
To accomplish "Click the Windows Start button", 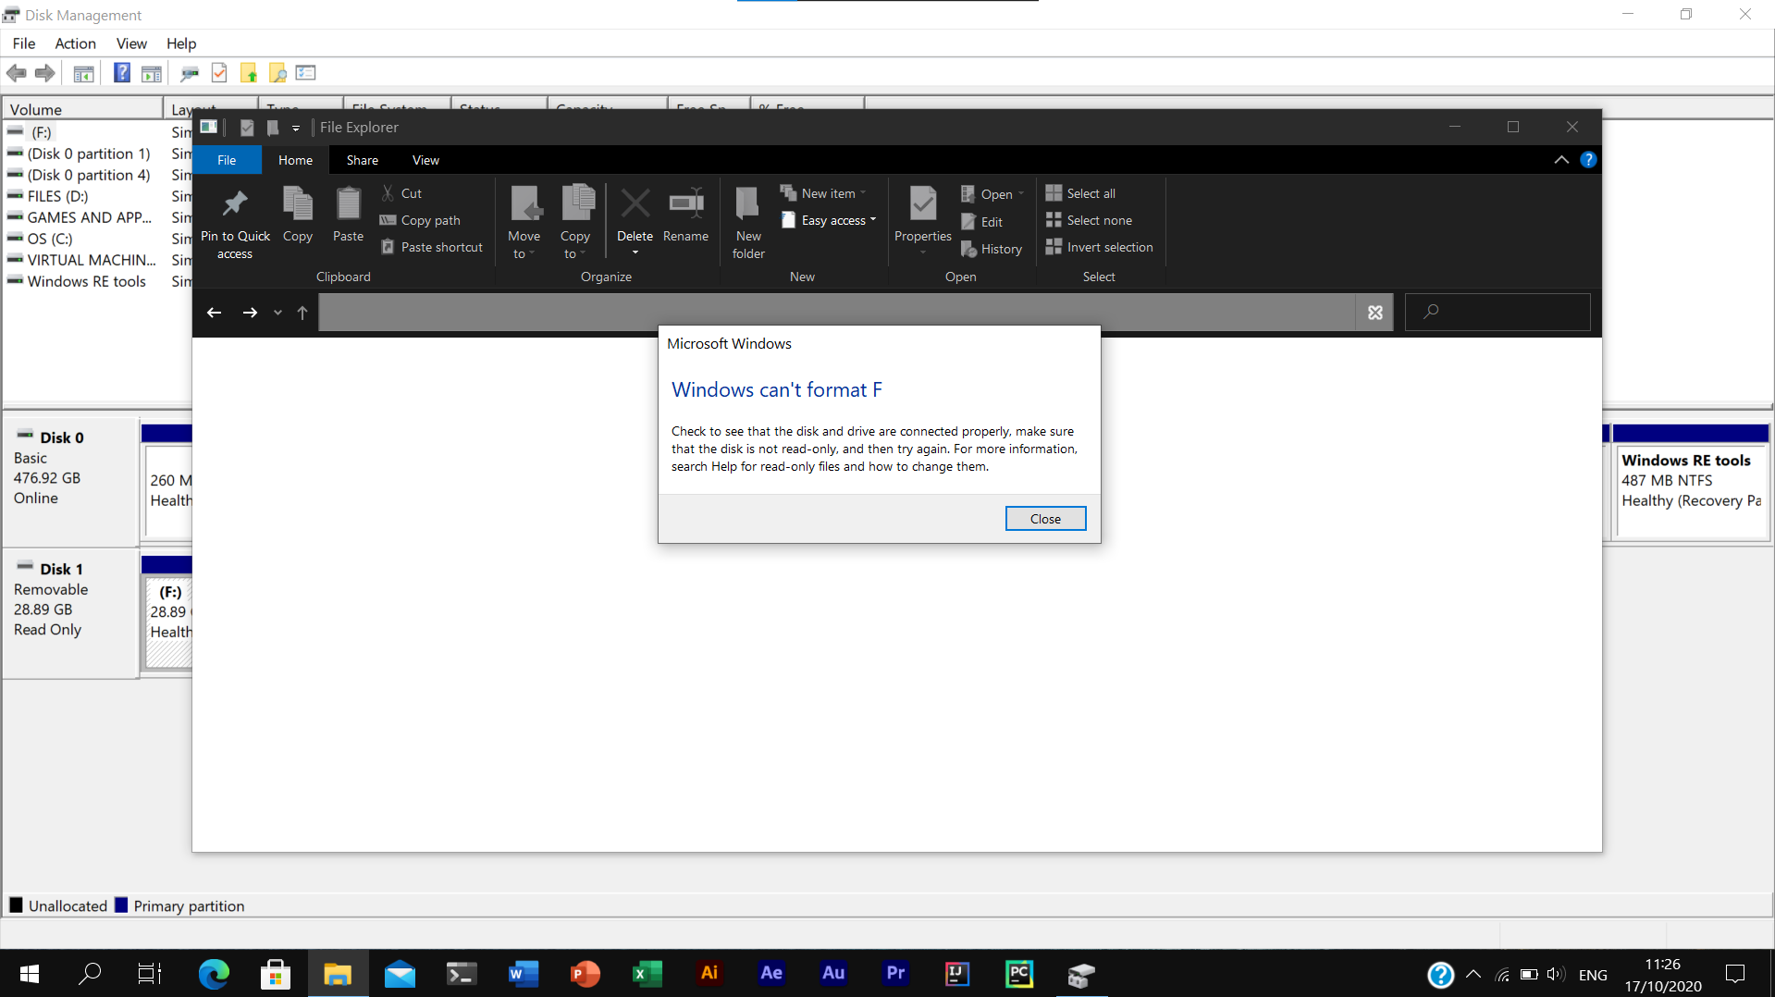I will [x=30, y=974].
